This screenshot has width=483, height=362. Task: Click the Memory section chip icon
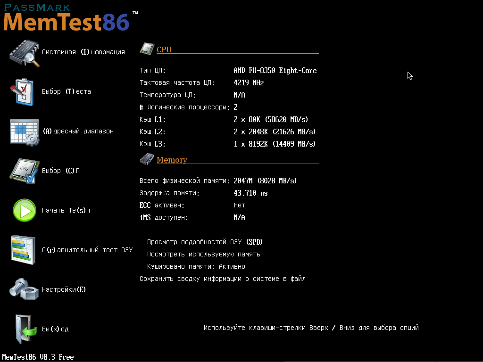[147, 159]
